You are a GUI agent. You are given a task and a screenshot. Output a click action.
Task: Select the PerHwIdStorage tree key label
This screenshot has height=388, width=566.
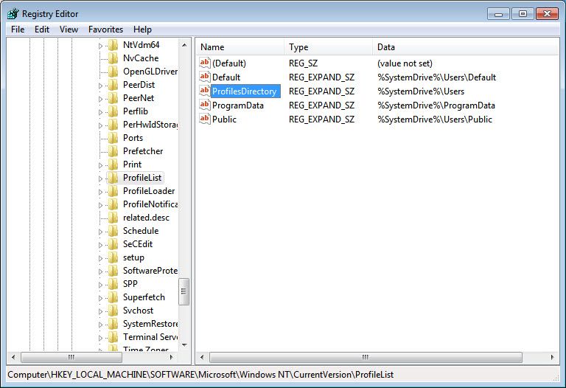150,125
